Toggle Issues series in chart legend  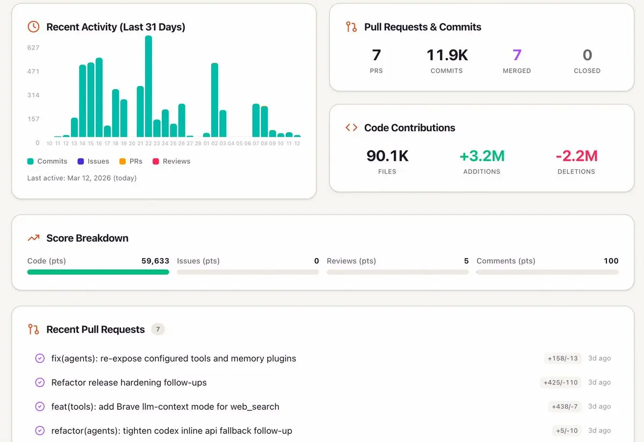click(93, 161)
